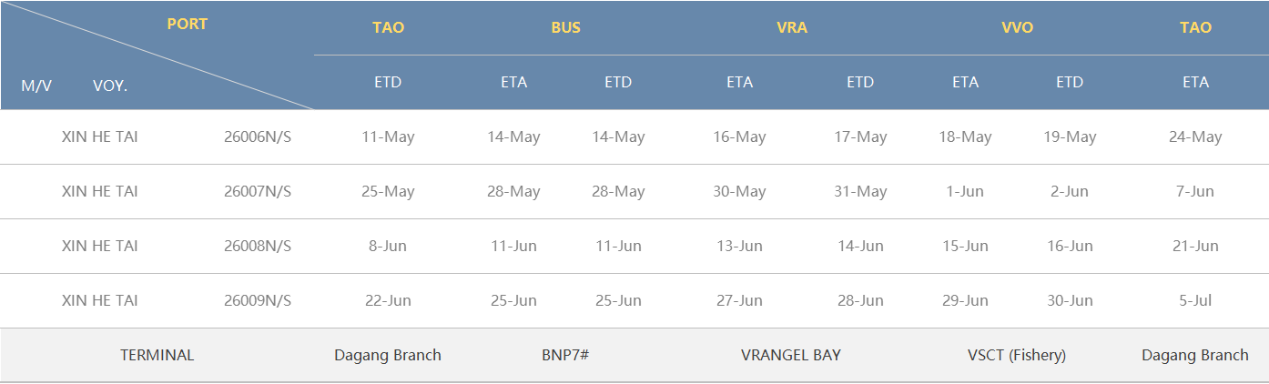Select the VRA port column header
The height and width of the screenshot is (384, 1269).
pos(791,27)
